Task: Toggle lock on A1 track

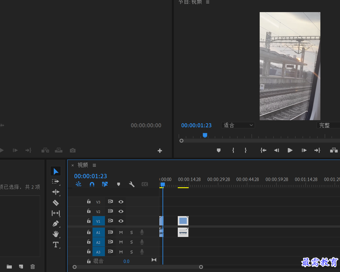Action: 89,232
